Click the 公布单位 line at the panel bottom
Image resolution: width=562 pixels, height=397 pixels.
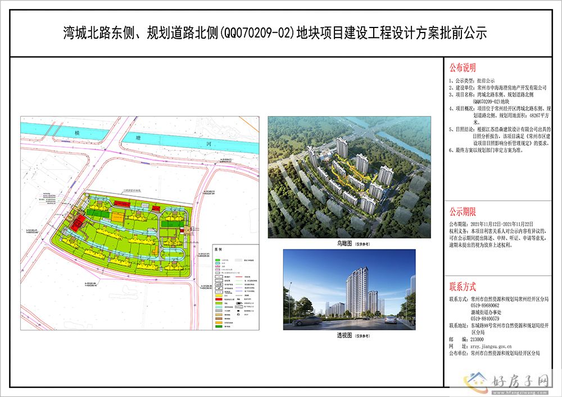coord(494,353)
